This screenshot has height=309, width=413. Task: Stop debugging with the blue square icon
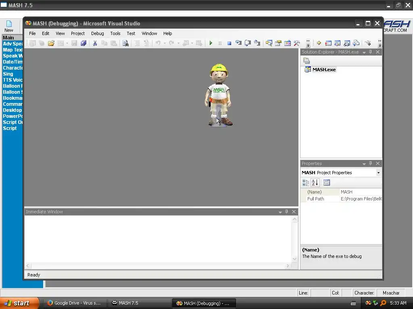(x=229, y=43)
